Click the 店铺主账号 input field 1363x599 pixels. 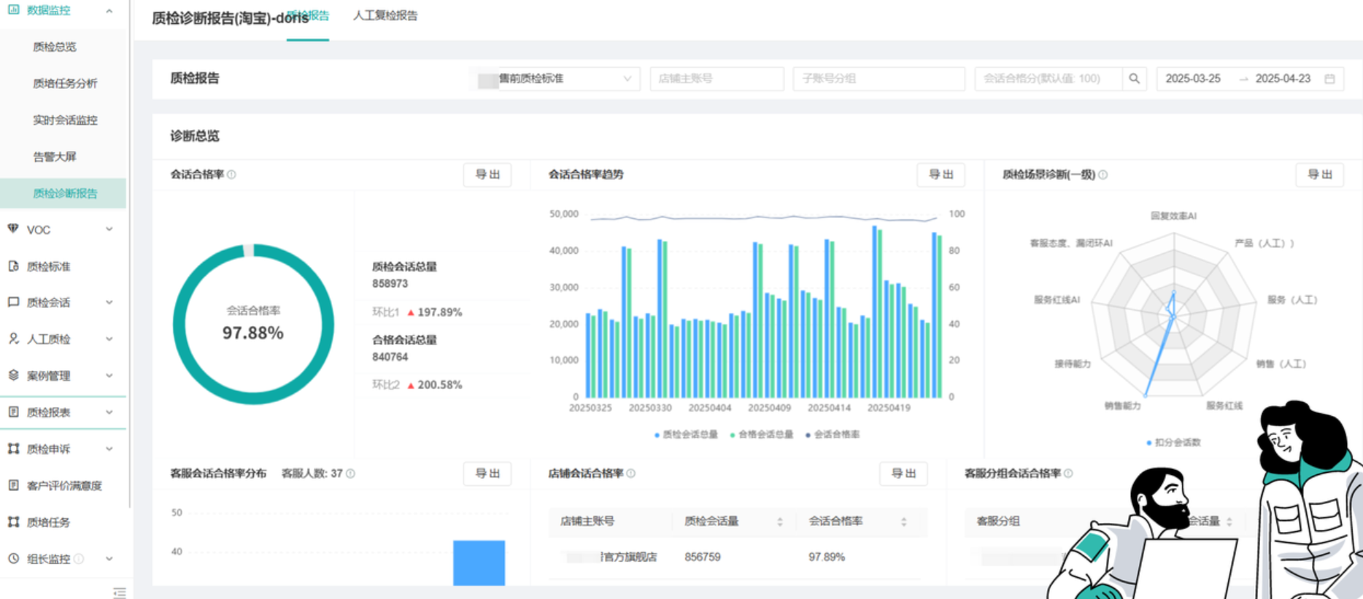pos(717,79)
